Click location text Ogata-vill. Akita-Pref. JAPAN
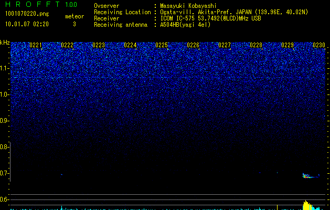This screenshot has width=330, height=210. [206, 12]
